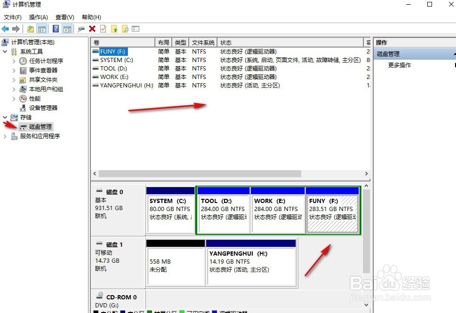Select the 558 MB unallocated block
Screen dimensions: 456x313
pyautogui.click(x=176, y=263)
